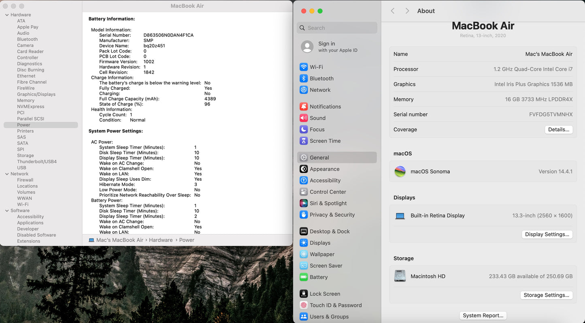This screenshot has width=585, height=323.
Task: Select Appearance in settings sidebar
Action: point(324,169)
